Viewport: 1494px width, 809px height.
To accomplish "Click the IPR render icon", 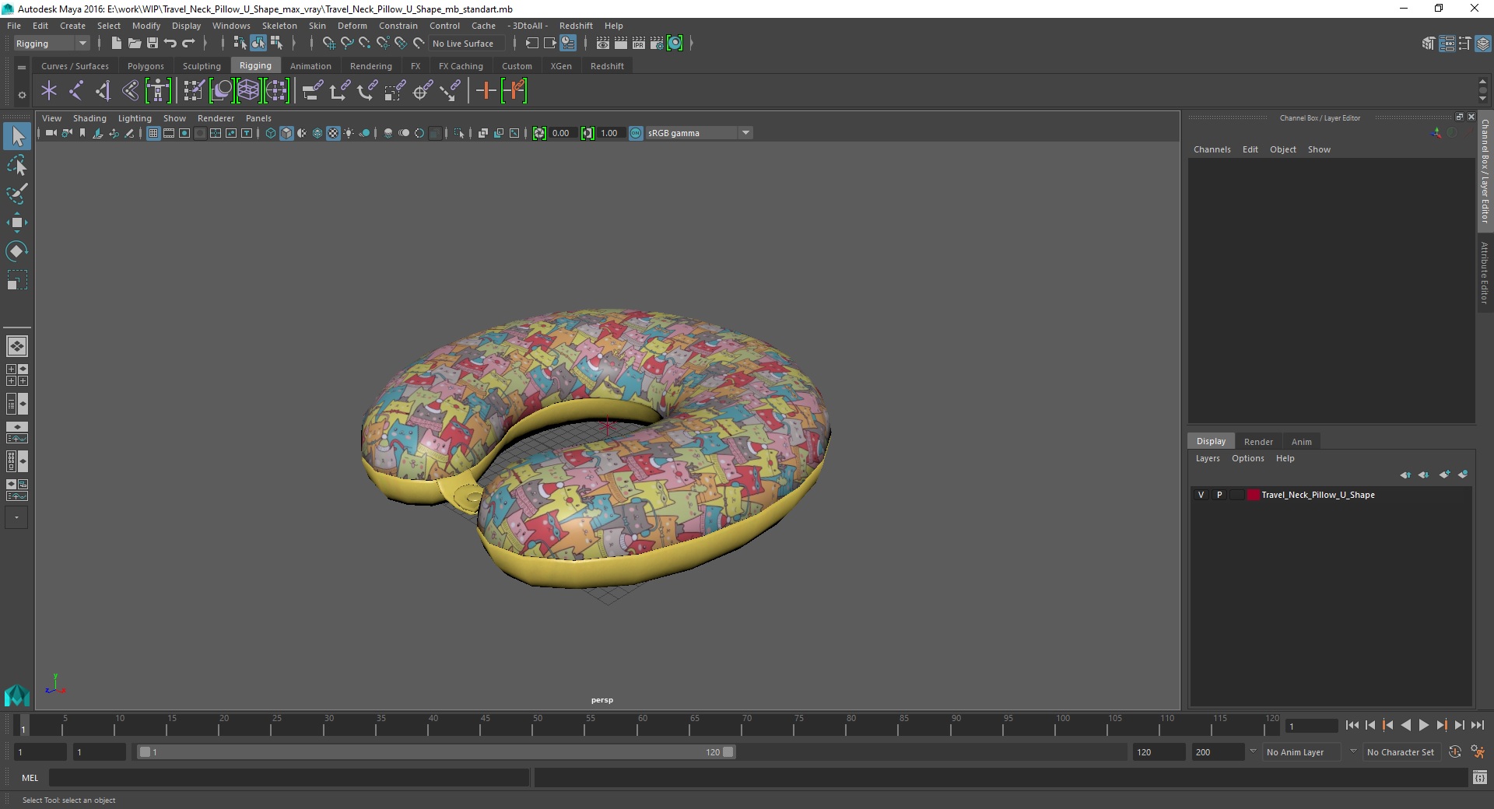I will coord(639,44).
